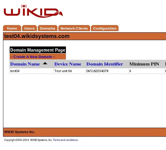Click the WiKID Systems Inc. footer text

[20, 132]
